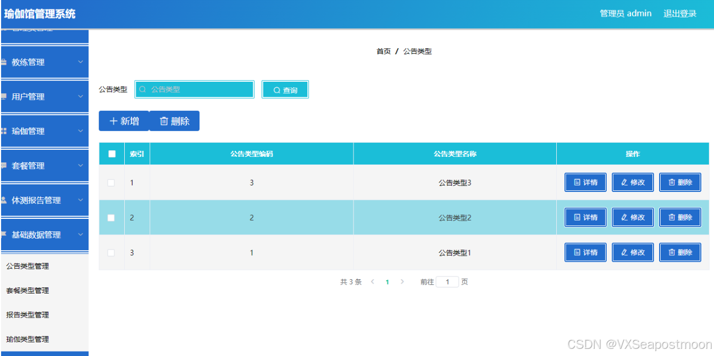Check the checkbox on the 公告类型2 row
The image size is (714, 356).
(x=111, y=217)
